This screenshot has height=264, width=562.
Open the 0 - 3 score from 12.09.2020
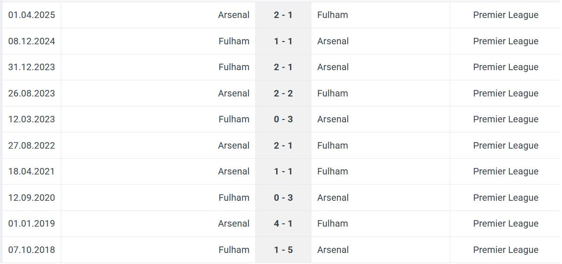tap(283, 198)
